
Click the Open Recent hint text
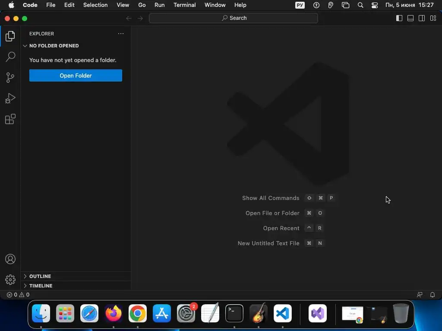[x=281, y=228]
